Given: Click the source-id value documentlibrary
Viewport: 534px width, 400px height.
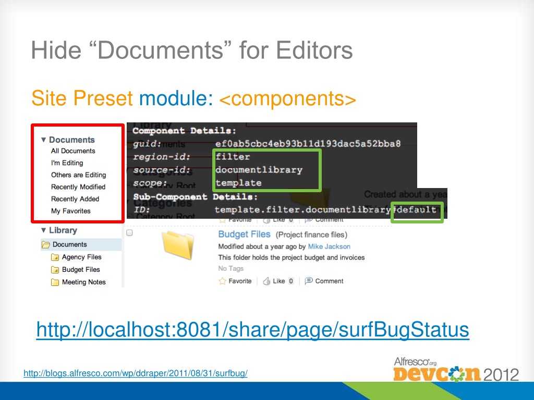Looking at the screenshot, I should click(x=259, y=170).
